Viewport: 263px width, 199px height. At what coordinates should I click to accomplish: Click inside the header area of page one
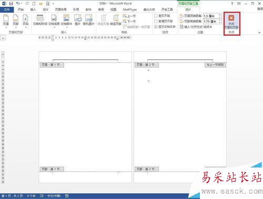pyautogui.click(x=85, y=57)
